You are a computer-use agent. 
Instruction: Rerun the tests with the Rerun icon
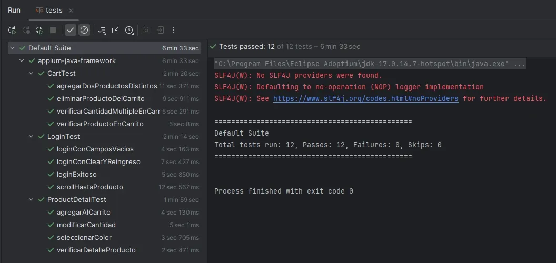click(x=12, y=30)
